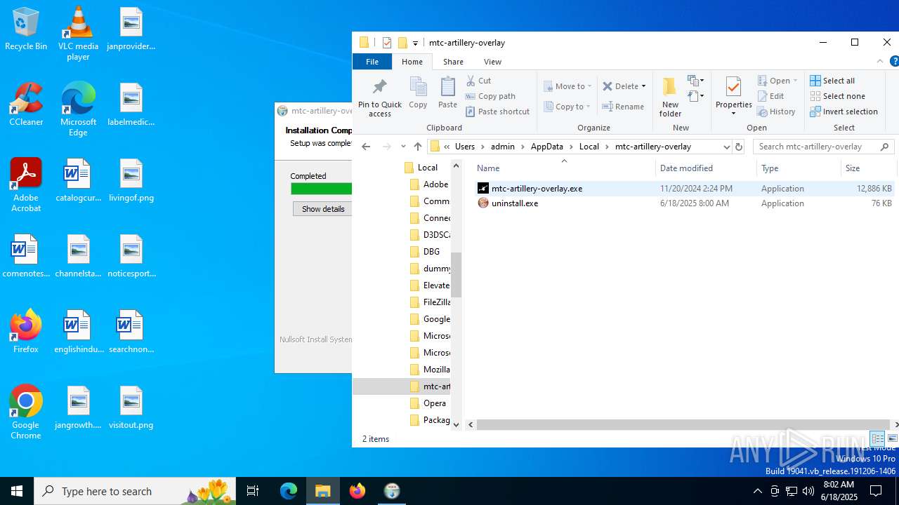Click Invert selection in ribbon
The width and height of the screenshot is (899, 505).
coord(844,112)
